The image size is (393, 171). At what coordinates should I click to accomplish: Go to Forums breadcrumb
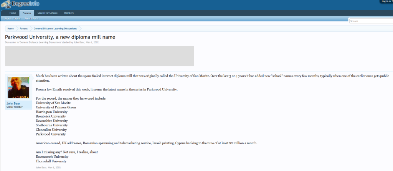pyautogui.click(x=24, y=29)
